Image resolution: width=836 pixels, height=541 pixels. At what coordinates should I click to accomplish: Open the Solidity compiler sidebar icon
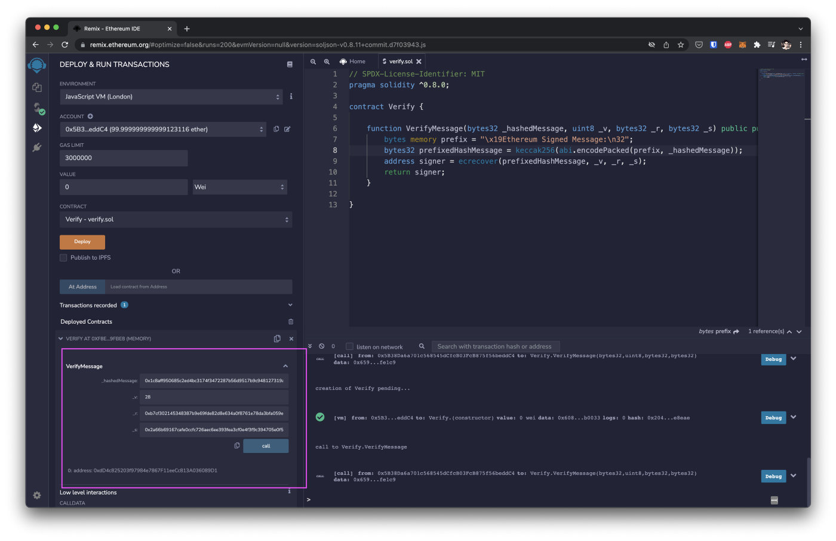pos(38,108)
